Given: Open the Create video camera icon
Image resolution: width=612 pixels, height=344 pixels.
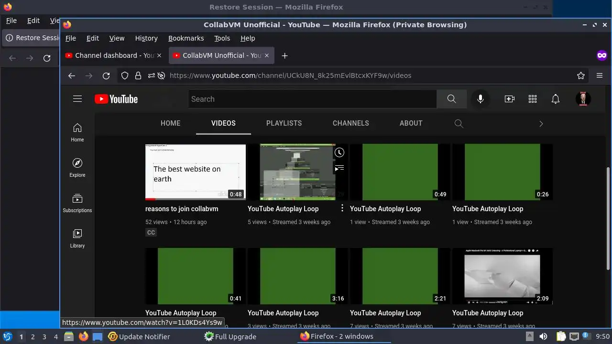Looking at the screenshot, I should click(x=510, y=99).
